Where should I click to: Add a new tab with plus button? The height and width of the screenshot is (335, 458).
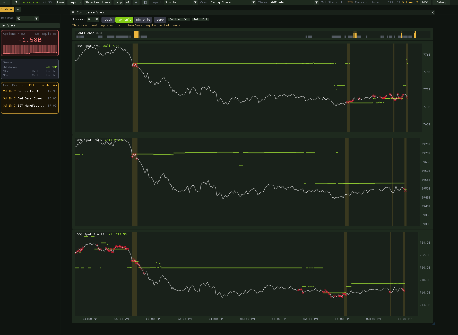tap(18, 9)
